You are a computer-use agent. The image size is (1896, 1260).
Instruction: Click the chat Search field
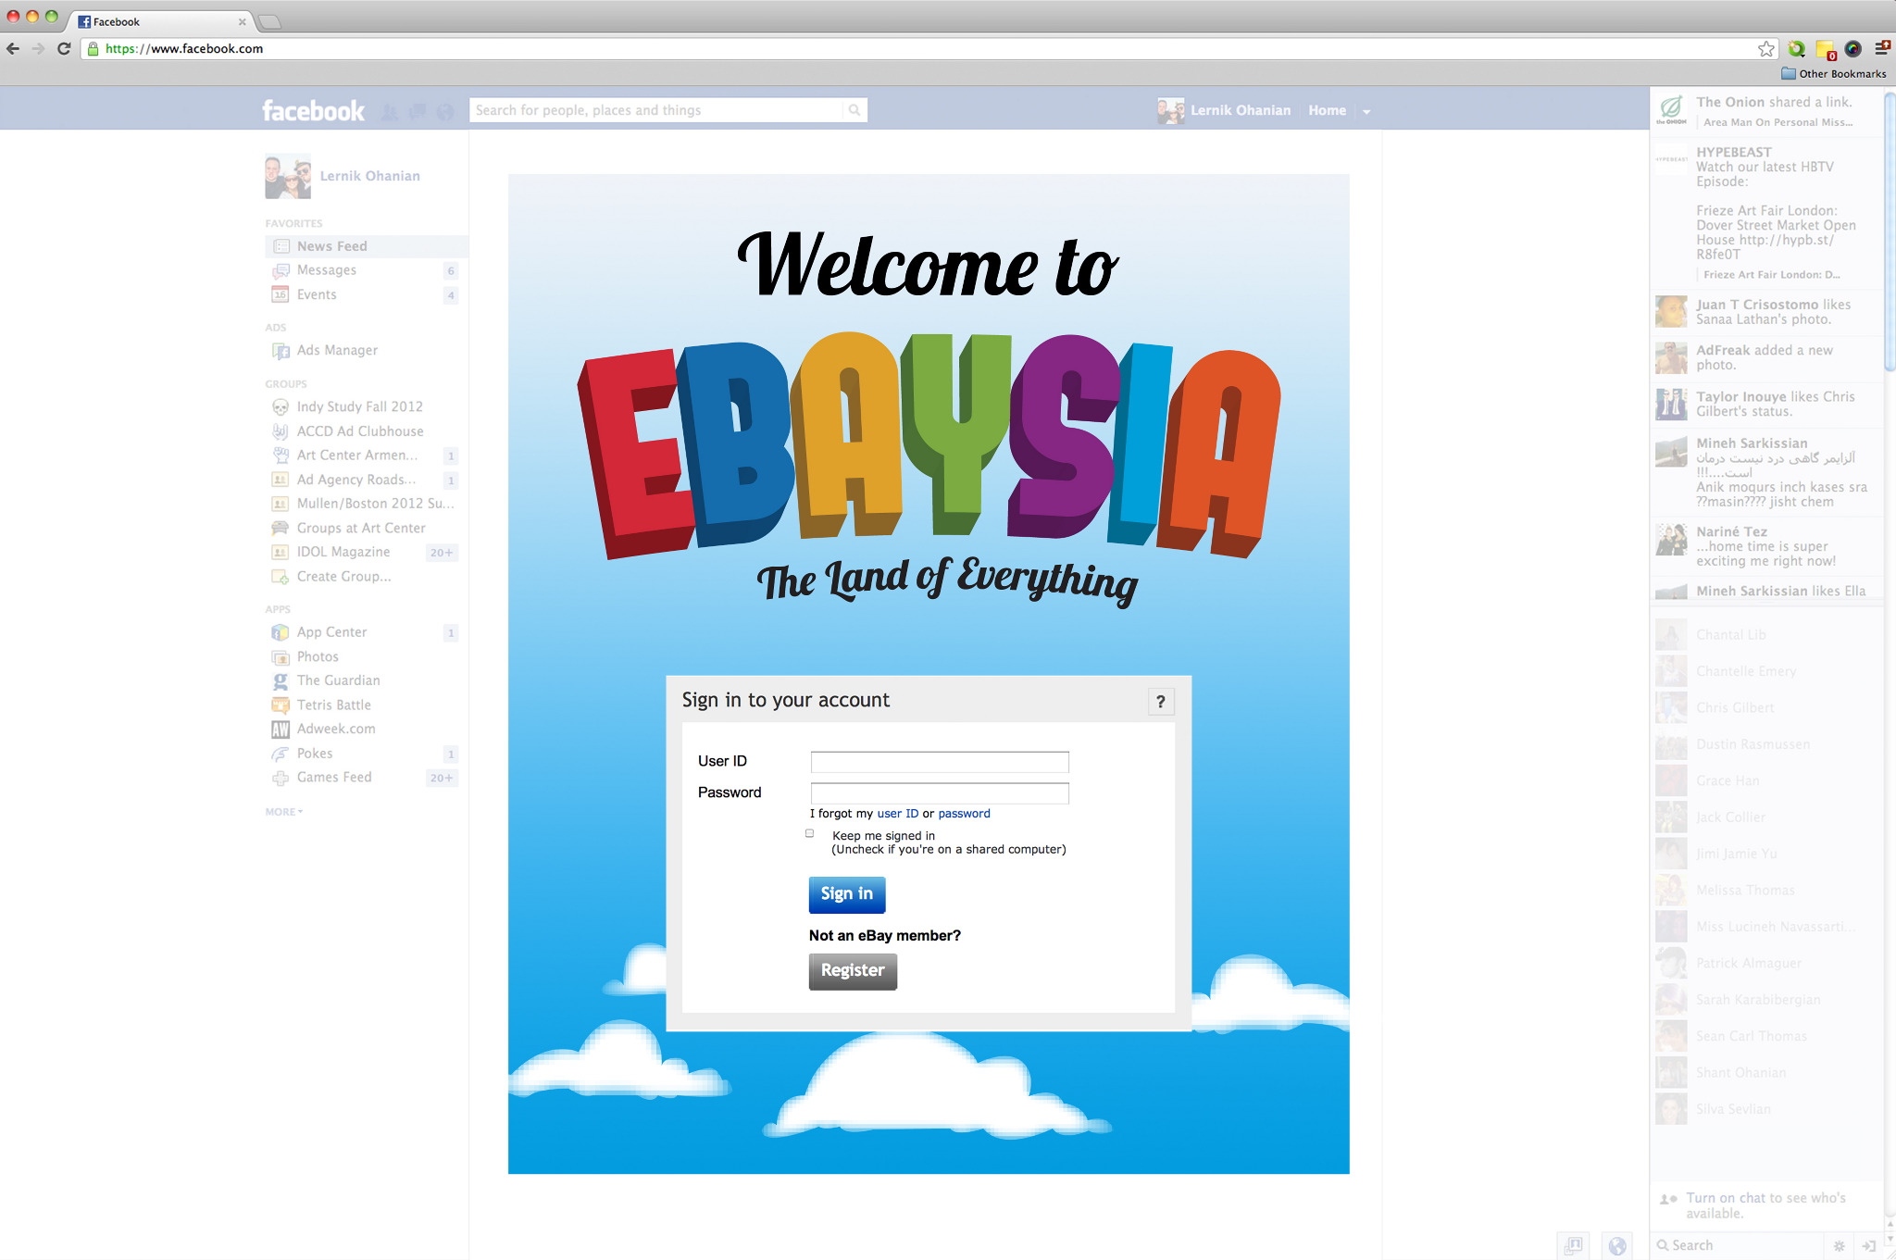(1739, 1246)
